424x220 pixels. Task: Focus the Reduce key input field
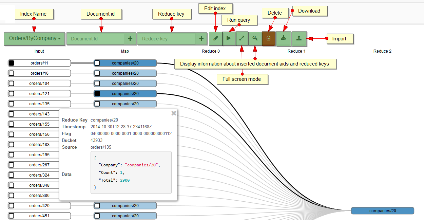click(167, 39)
